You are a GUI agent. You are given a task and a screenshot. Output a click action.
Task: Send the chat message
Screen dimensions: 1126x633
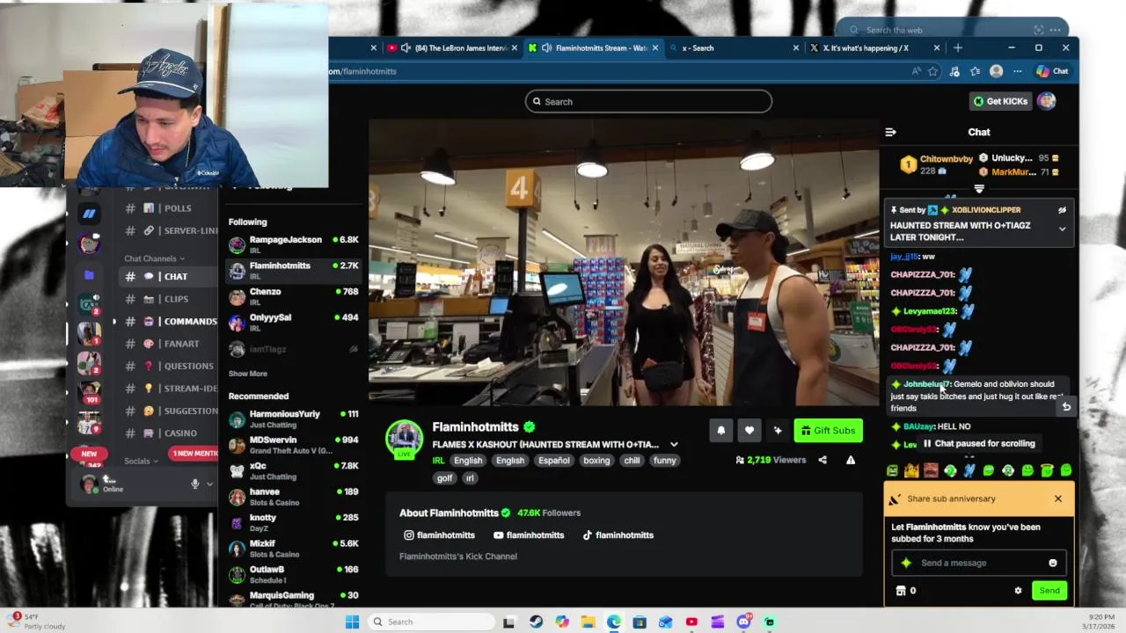1049,591
